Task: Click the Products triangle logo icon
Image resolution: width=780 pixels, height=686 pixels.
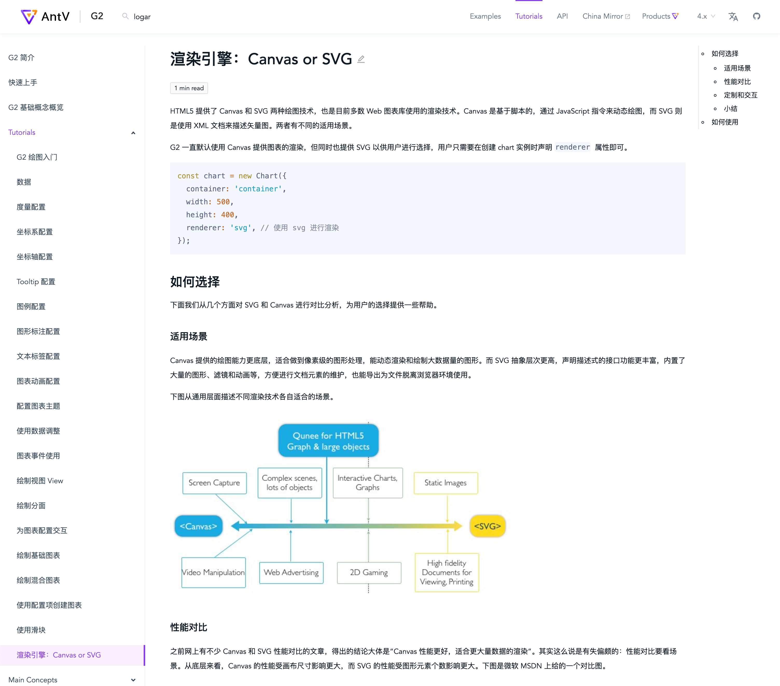Action: pyautogui.click(x=675, y=16)
